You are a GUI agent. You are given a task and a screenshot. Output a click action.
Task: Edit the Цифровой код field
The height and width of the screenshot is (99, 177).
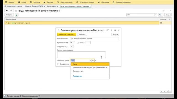pyautogui.click(x=72, y=46)
